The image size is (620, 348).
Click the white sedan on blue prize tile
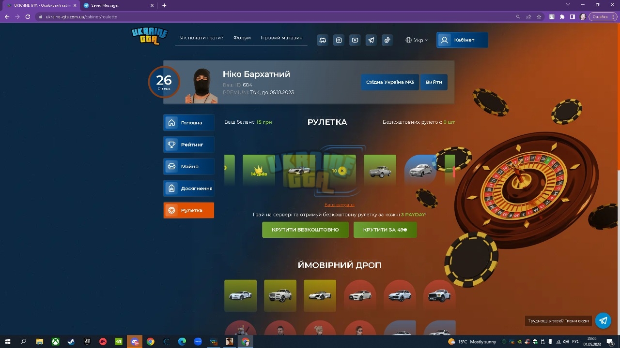click(x=420, y=171)
